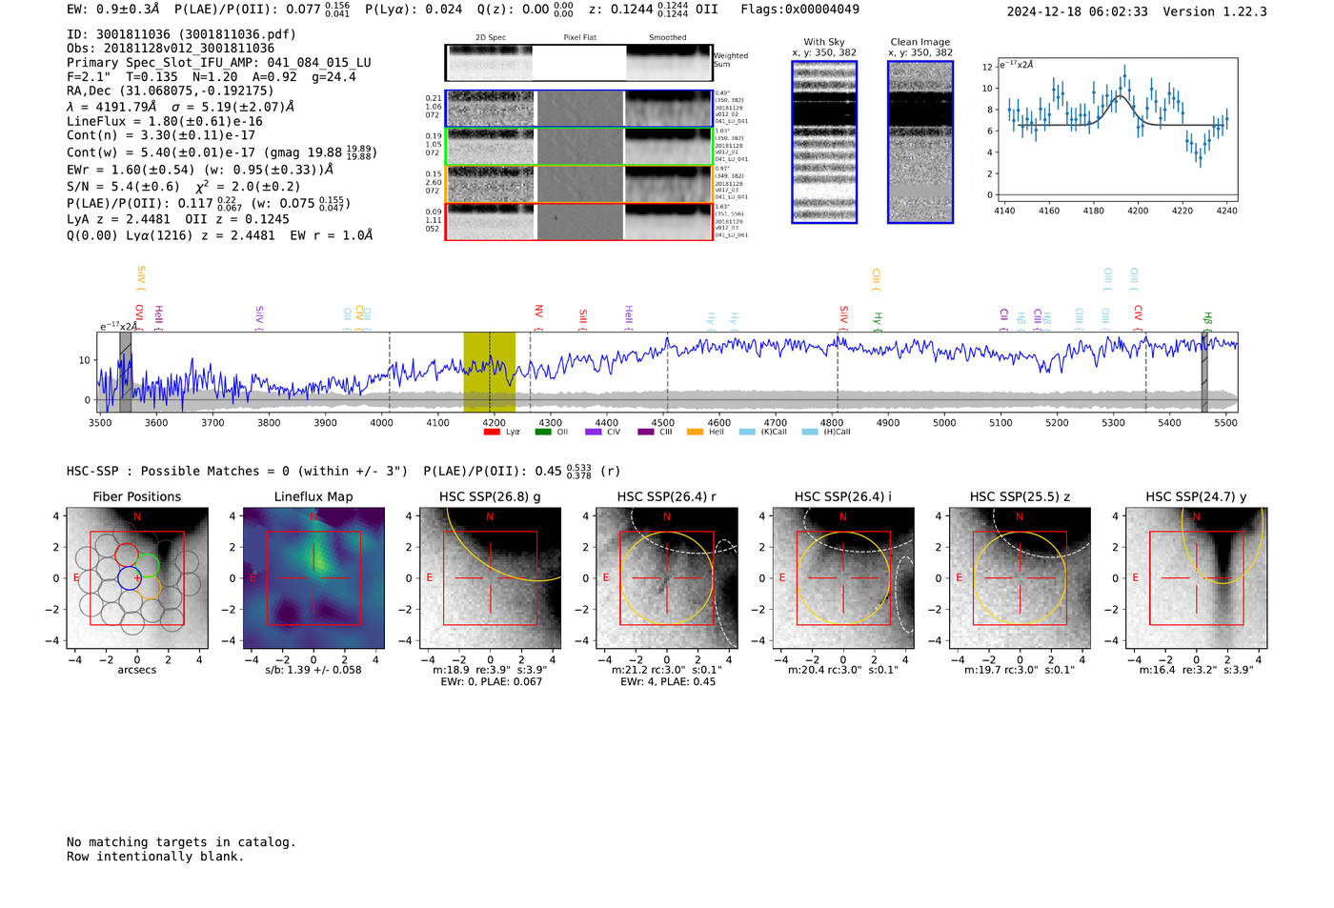Screen dimensions: 1334x908
Task: Click the LineFlux value line
Action: coord(165,122)
